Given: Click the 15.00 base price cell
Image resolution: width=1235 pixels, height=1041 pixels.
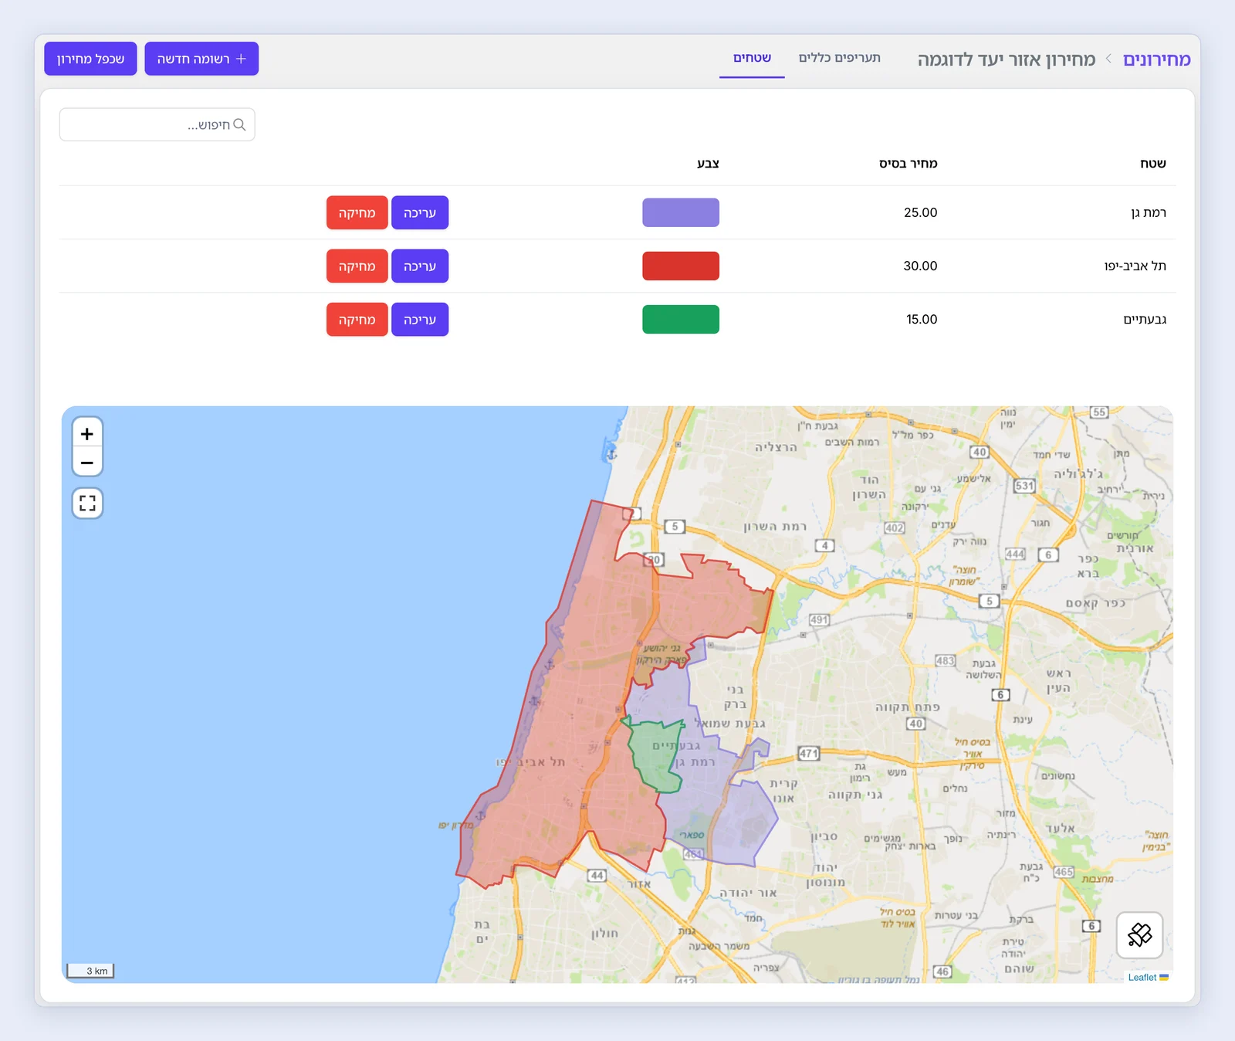Looking at the screenshot, I should pos(922,319).
